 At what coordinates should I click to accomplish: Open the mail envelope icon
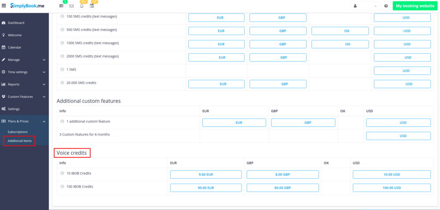[x=71, y=6]
